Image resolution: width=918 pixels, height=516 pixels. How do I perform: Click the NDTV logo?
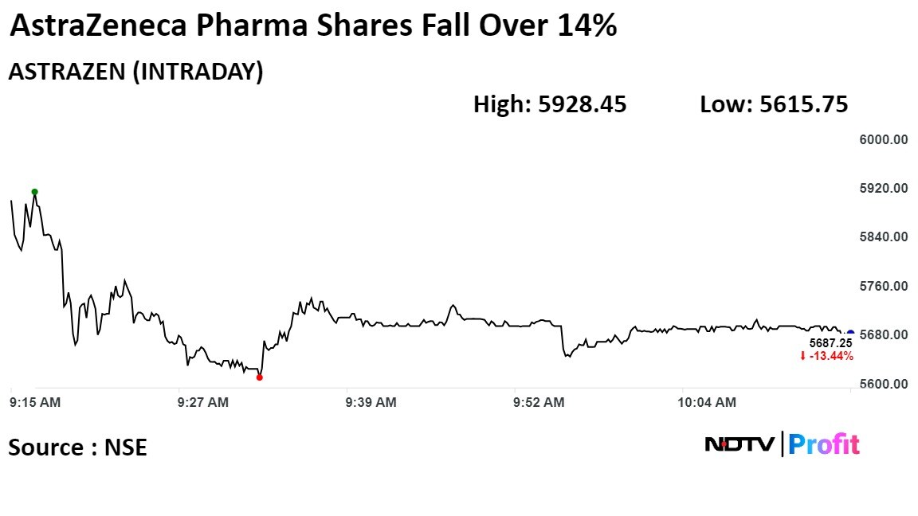739,444
